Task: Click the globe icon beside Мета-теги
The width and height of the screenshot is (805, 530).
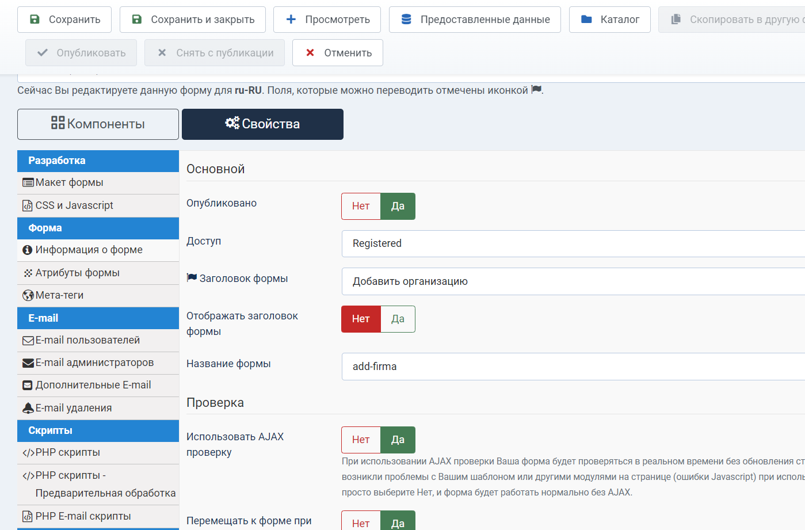Action: 28,296
